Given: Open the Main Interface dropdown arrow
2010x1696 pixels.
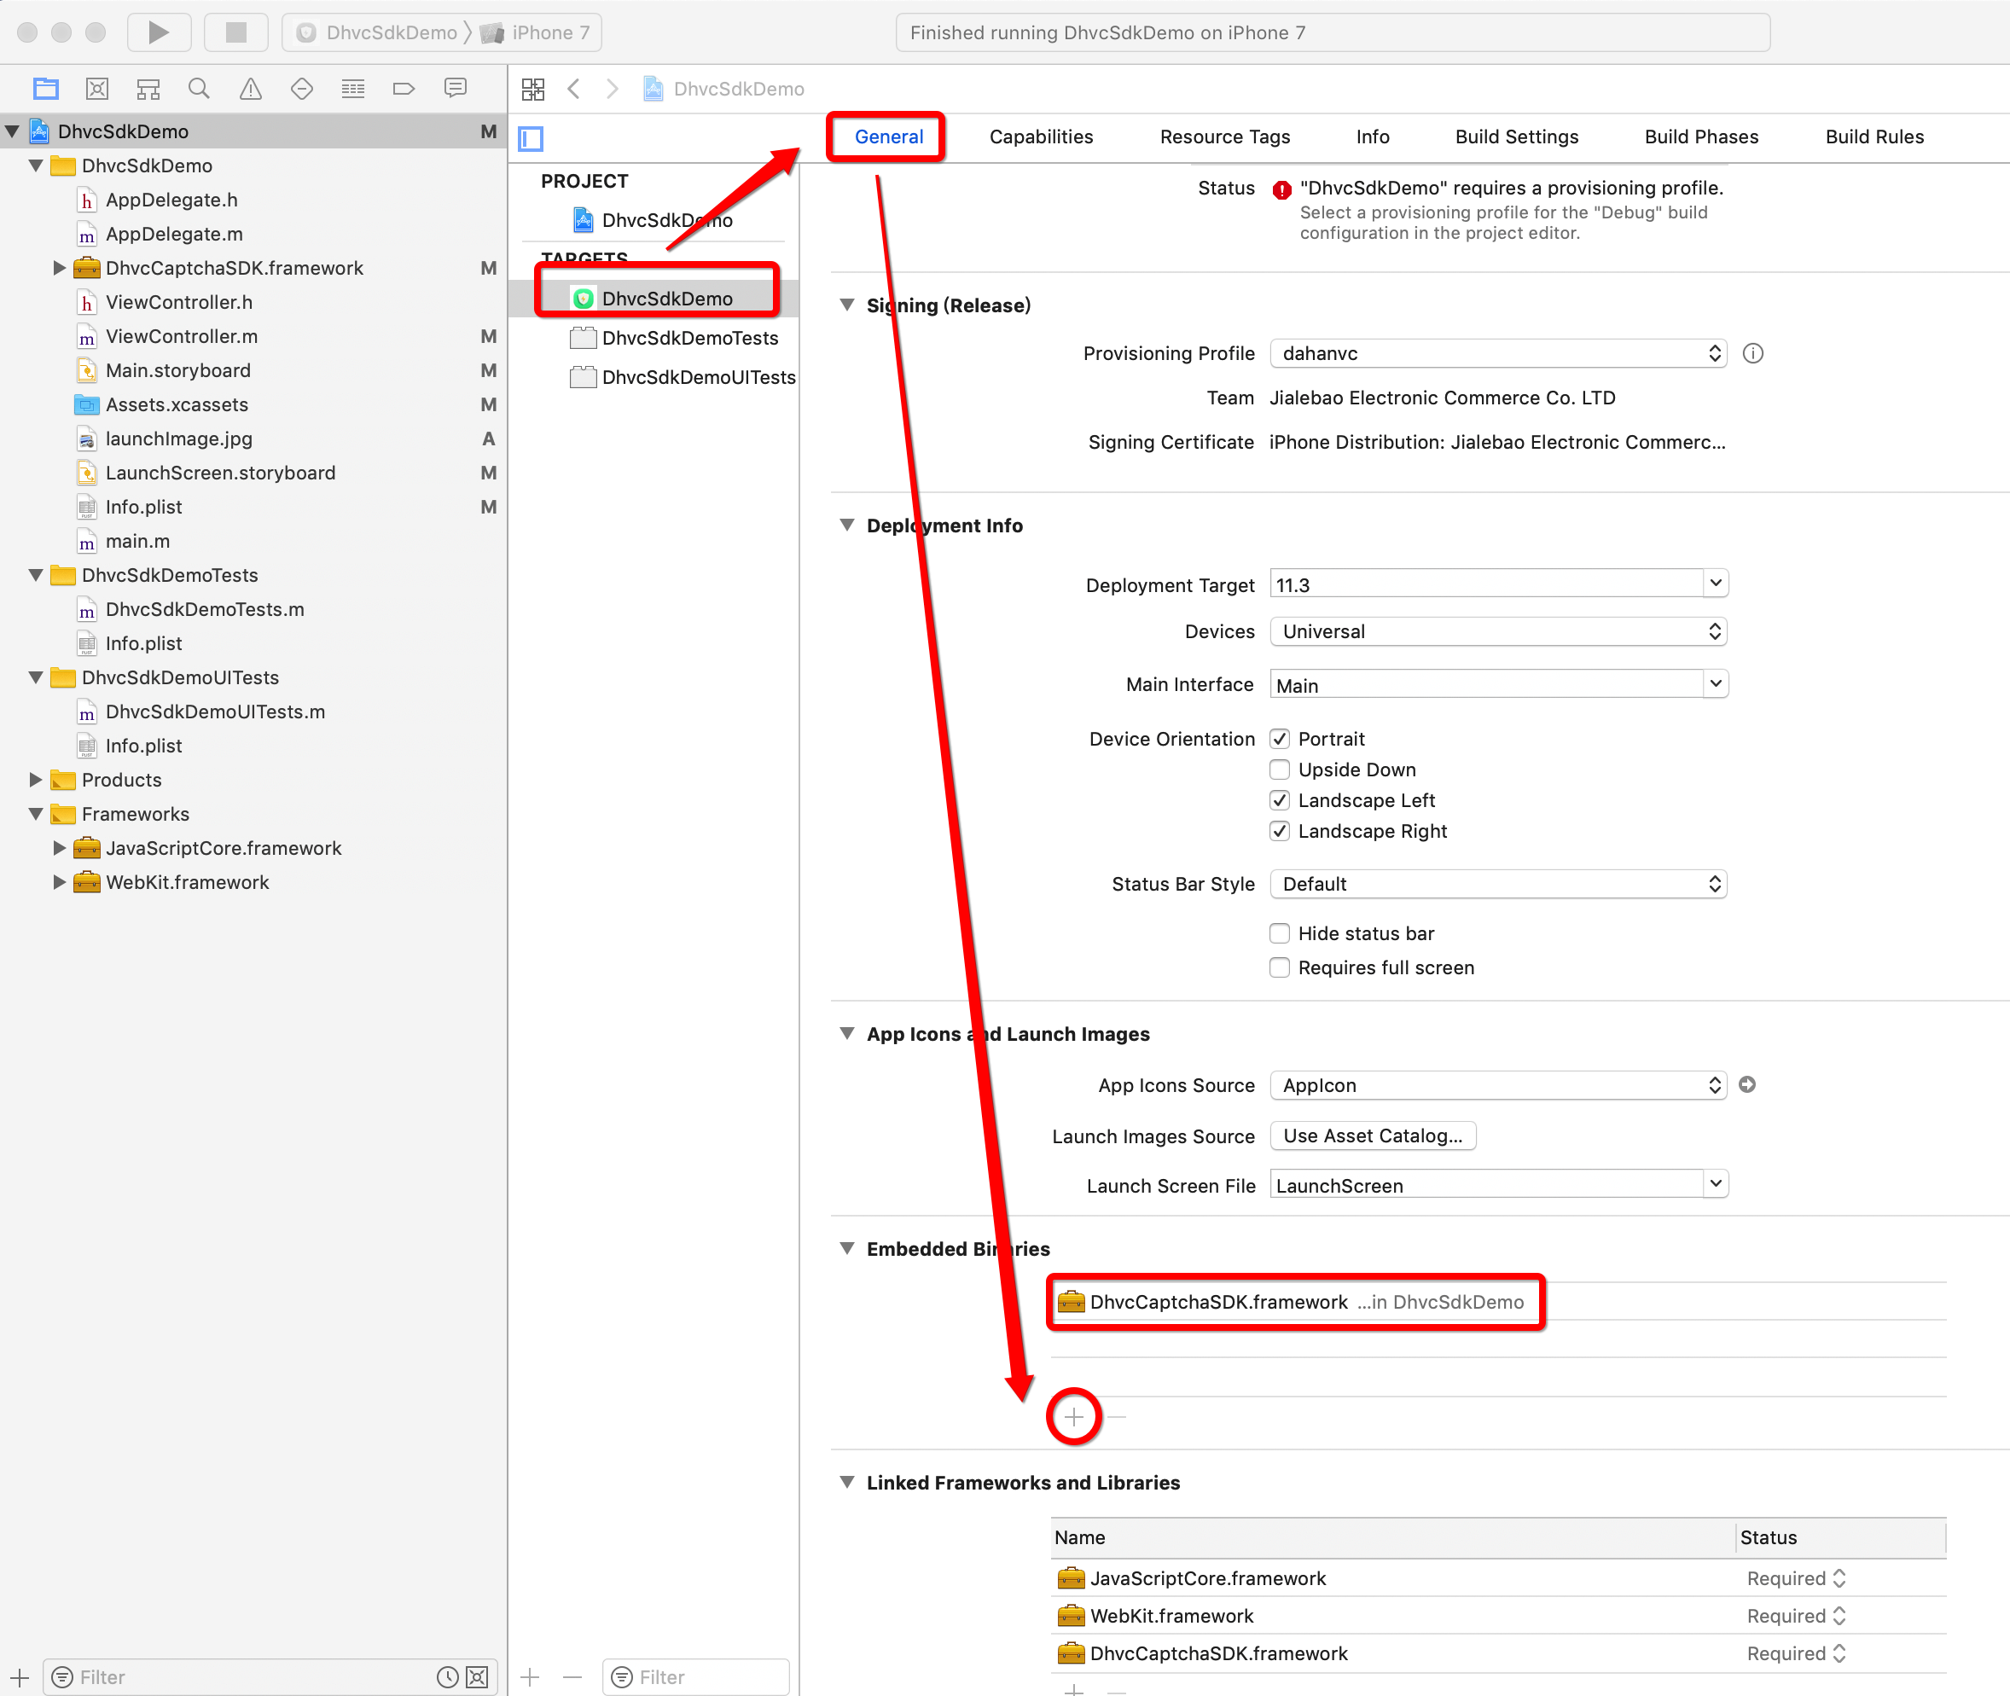Looking at the screenshot, I should pyautogui.click(x=1715, y=683).
